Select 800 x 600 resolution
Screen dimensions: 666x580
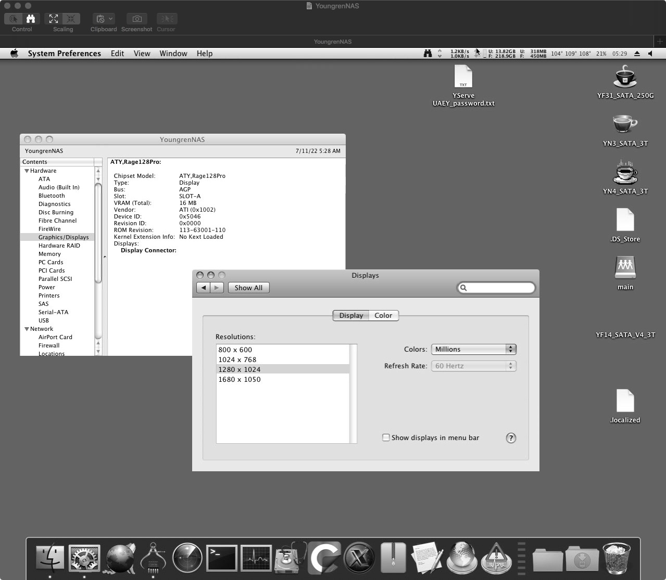click(x=283, y=350)
